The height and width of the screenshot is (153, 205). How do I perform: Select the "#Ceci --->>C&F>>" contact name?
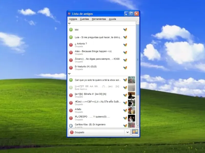click(x=98, y=101)
